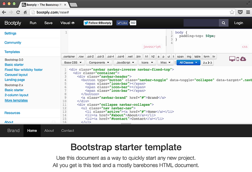The width and height of the screenshot is (252, 172).
Task: Insert an img tag
Action: (189, 57)
